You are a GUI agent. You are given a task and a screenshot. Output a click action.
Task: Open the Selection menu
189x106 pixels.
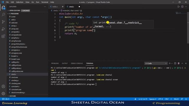pyautogui.click(x=20, y=2)
